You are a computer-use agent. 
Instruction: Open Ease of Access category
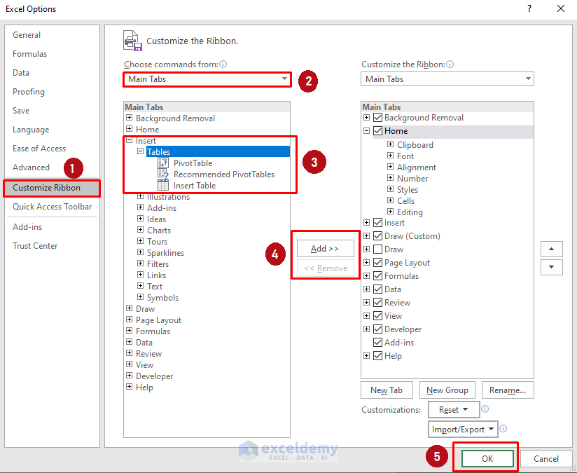point(39,149)
